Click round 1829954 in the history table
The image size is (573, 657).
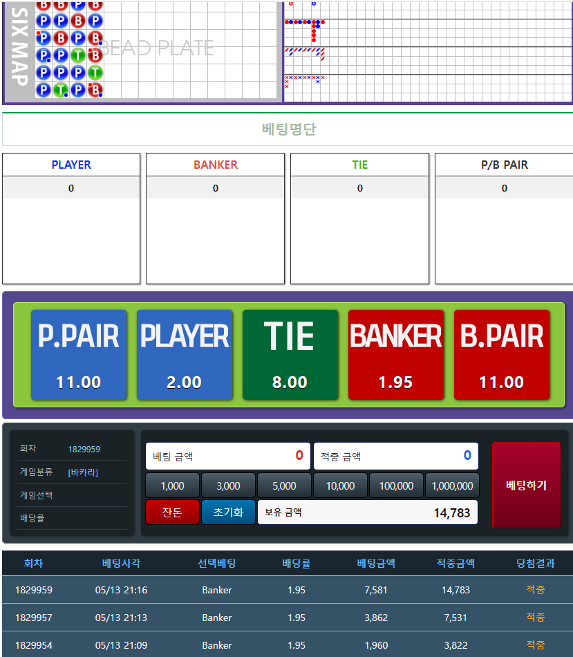pyautogui.click(x=33, y=645)
